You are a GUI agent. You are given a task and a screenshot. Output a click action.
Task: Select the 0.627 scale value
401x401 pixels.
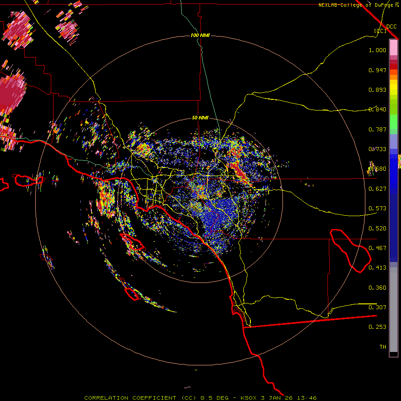coord(377,189)
